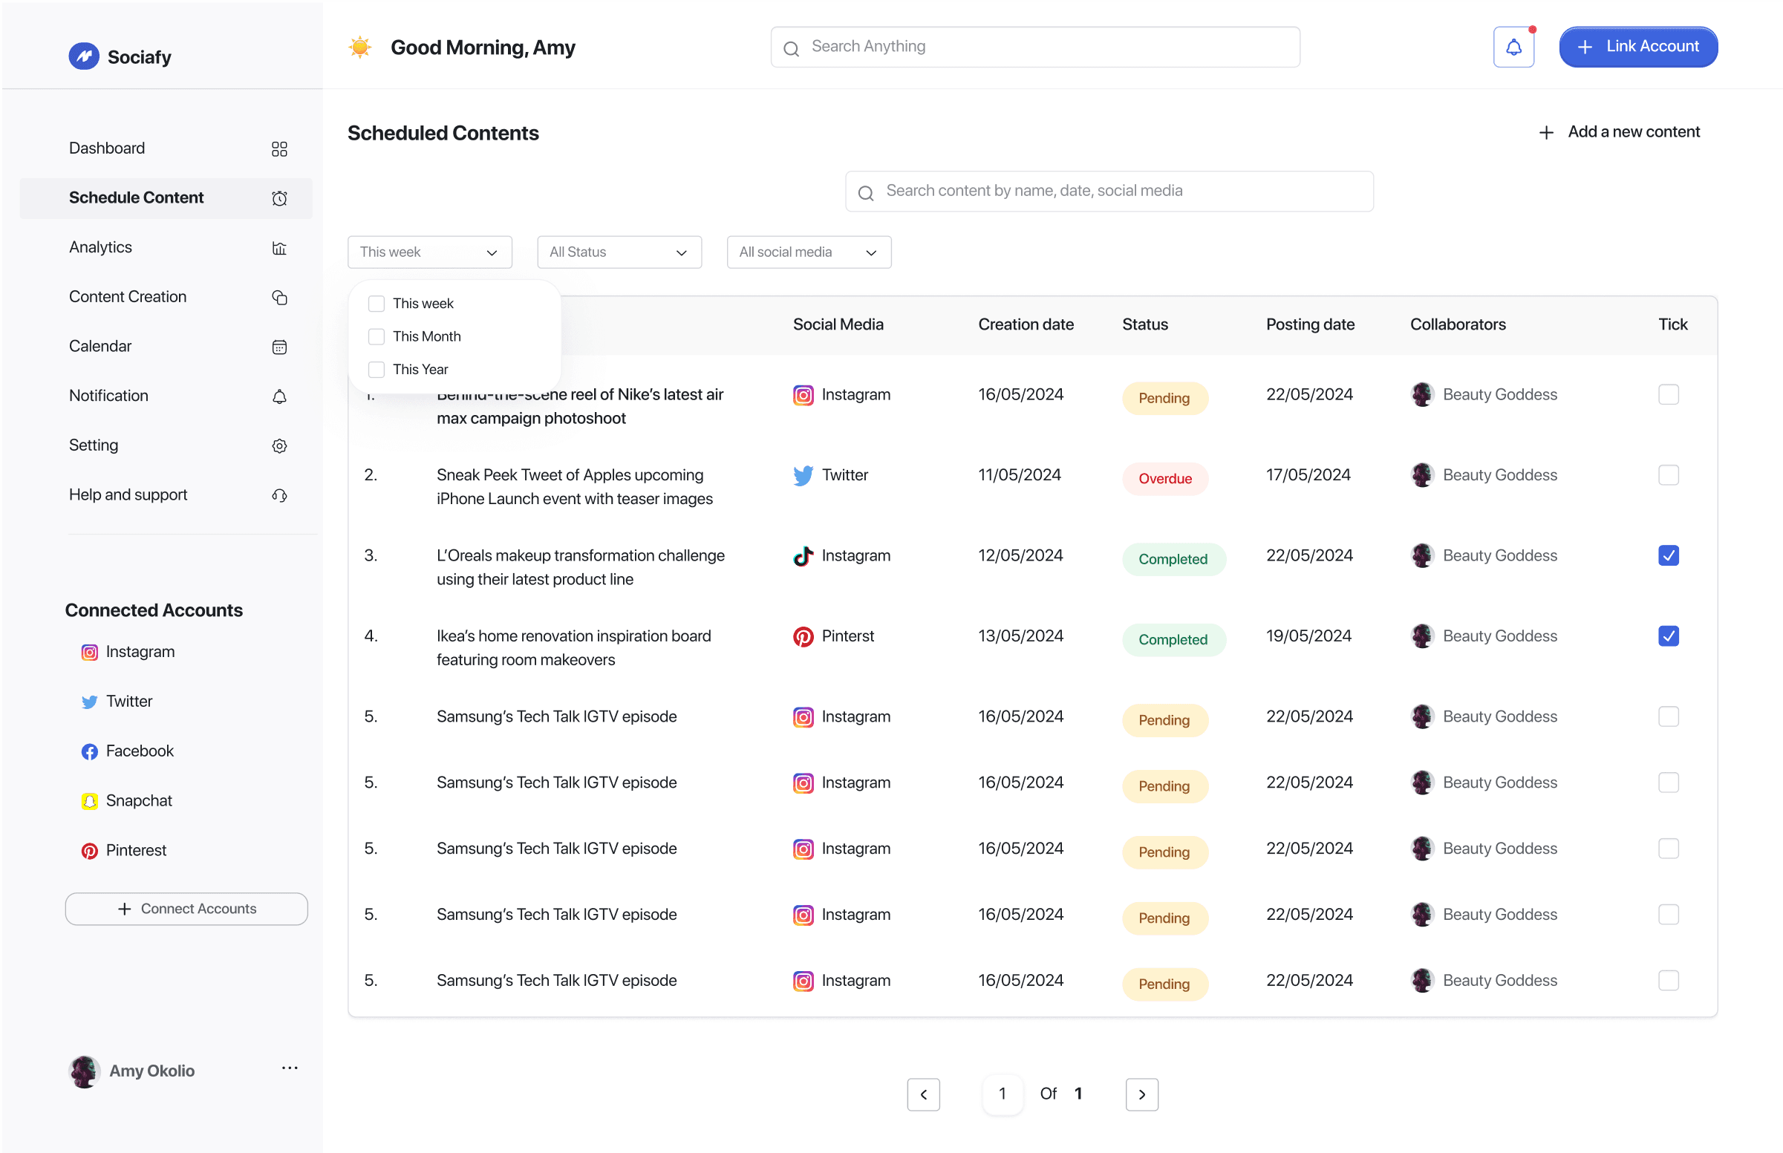This screenshot has height=1153, width=1783.
Task: Click the Setting gear icon in sidebar
Action: coord(279,445)
